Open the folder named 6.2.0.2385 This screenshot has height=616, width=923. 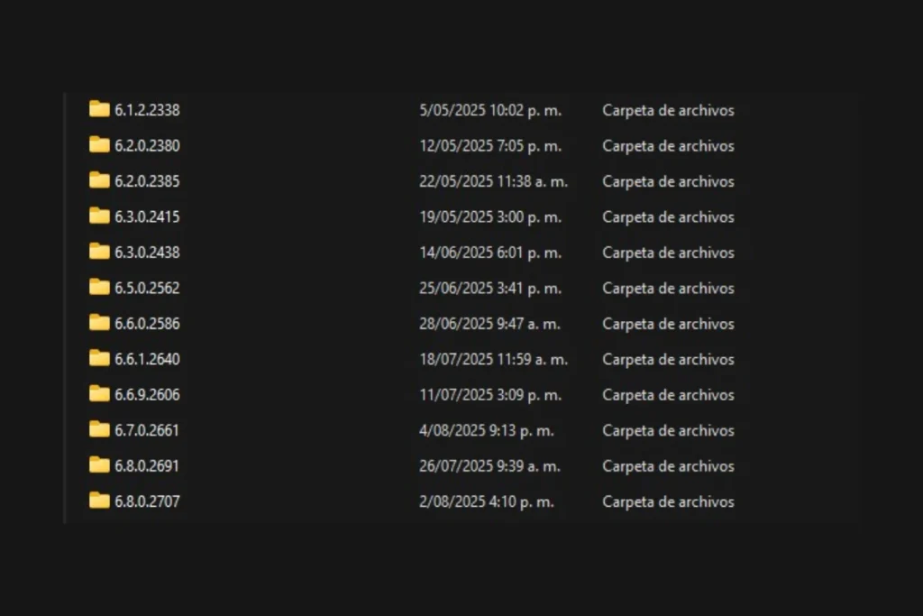point(147,181)
